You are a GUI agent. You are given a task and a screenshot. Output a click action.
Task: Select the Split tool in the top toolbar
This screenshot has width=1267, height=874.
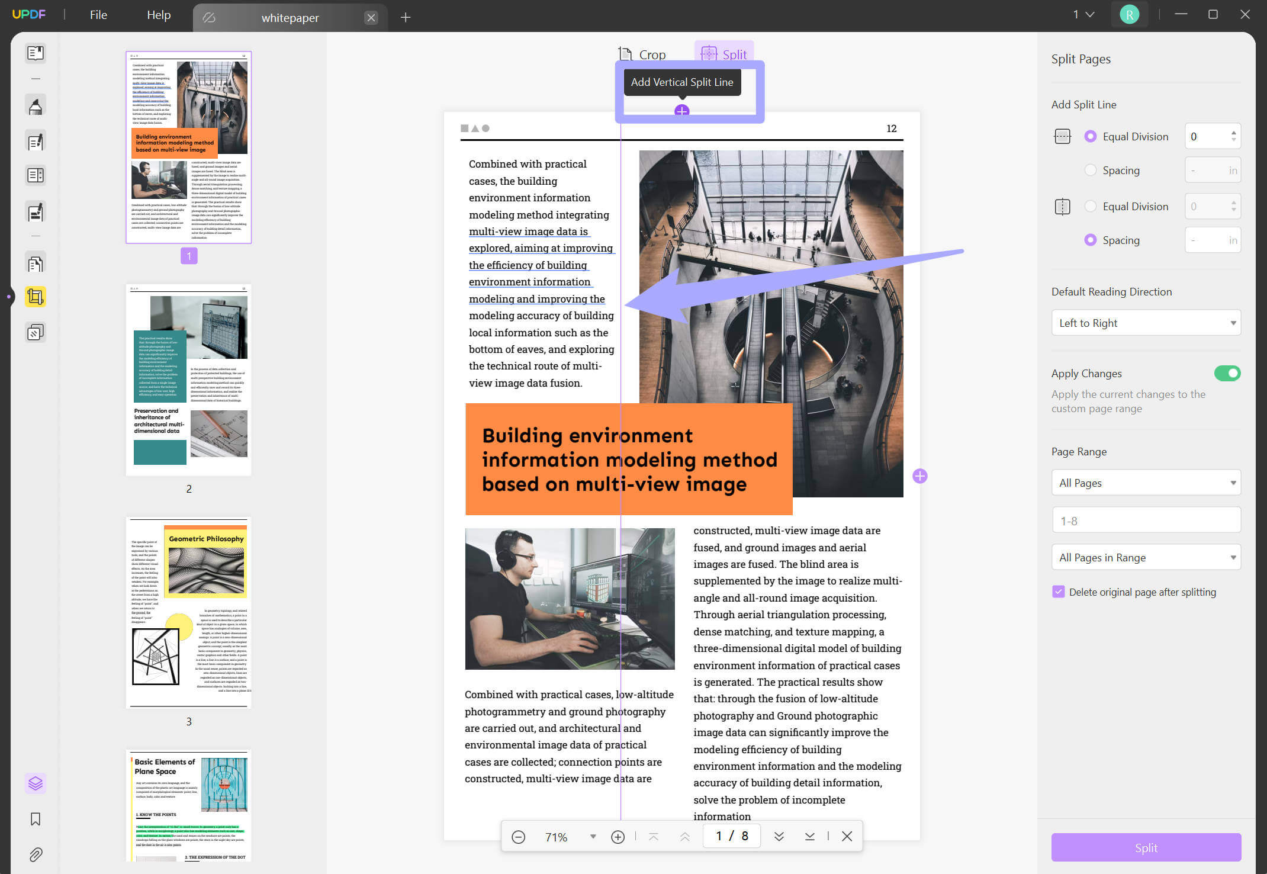point(724,54)
